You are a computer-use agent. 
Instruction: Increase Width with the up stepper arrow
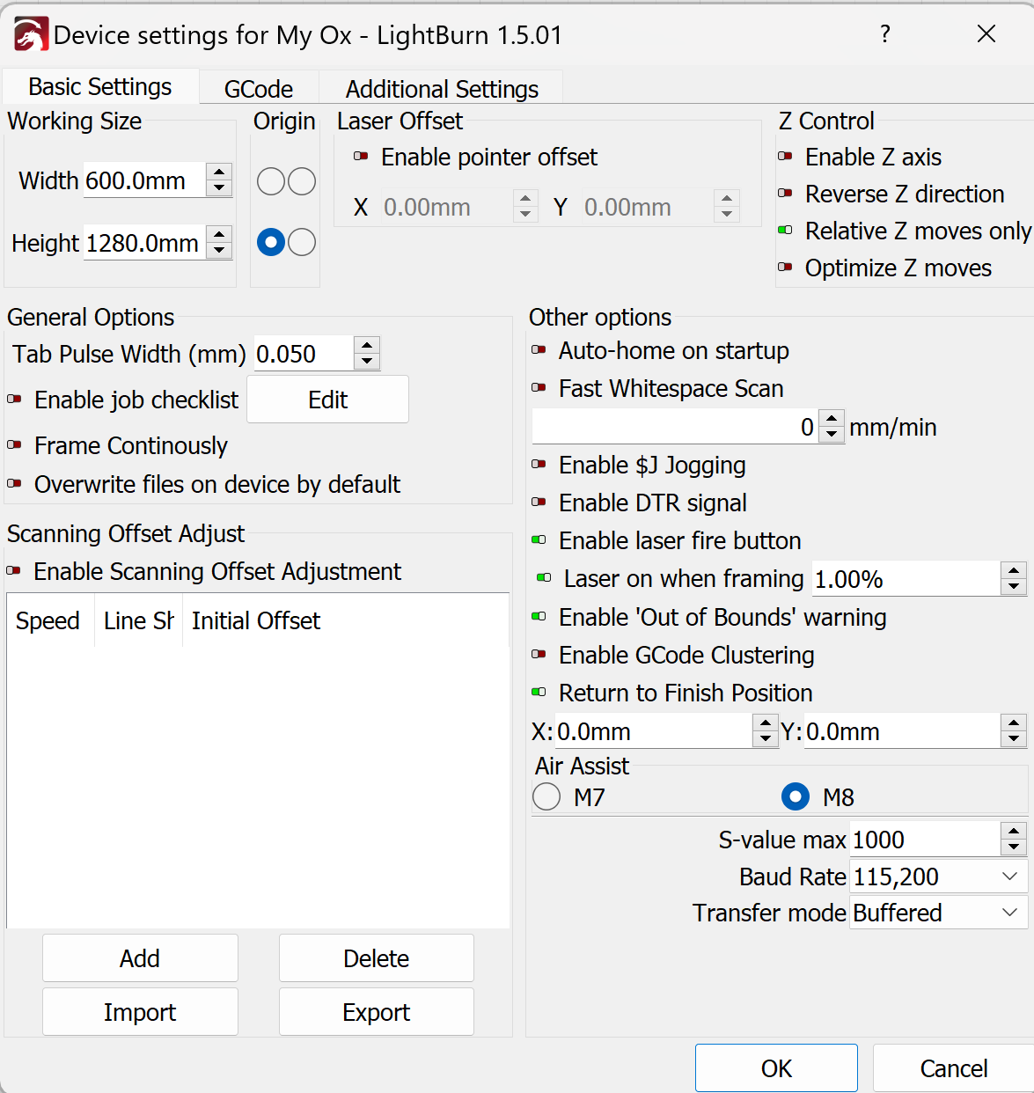point(219,172)
